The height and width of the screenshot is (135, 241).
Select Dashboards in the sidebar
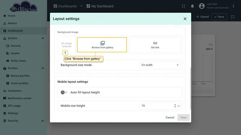point(23,31)
